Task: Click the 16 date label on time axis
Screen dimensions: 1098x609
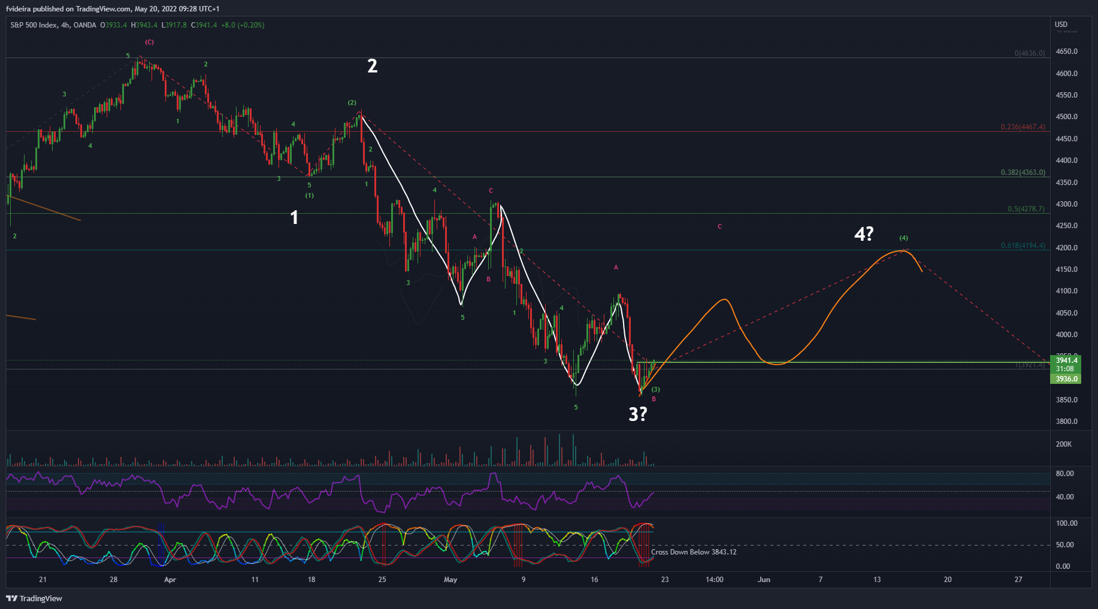Action: [594, 580]
